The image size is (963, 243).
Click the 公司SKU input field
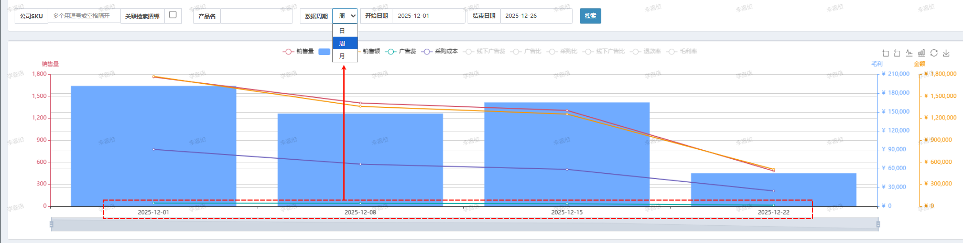tap(84, 16)
